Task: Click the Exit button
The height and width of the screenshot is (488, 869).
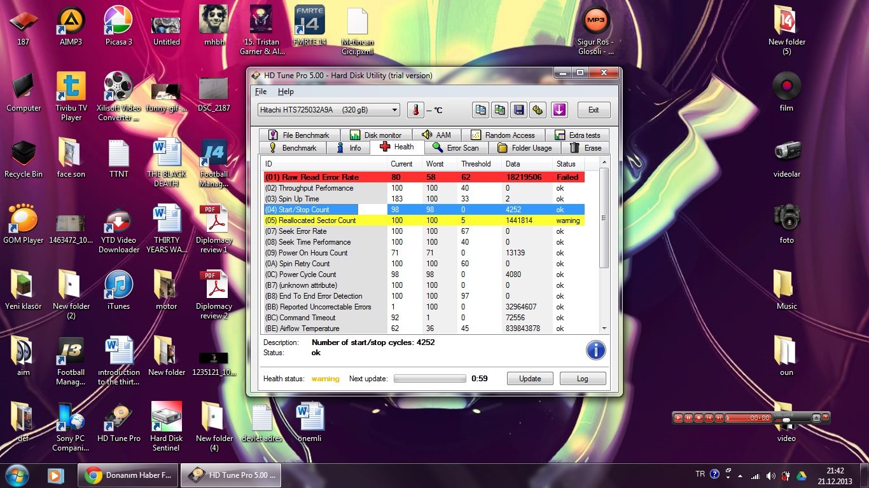Action: (593, 110)
